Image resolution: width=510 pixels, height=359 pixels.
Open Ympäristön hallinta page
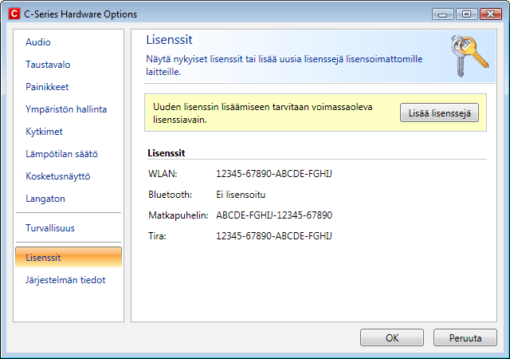pyautogui.click(x=66, y=109)
